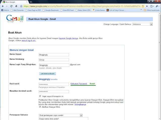Image resolution: width=161 pixels, height=120 pixels.
Task: Select the Akun Google tab
Action: click(x=14, y=2)
